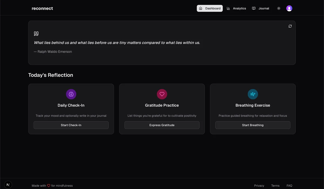324x189 pixels.
Task: Click the reconnect logo text
Action: pos(42,8)
